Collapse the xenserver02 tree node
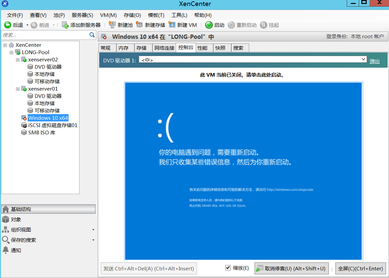Viewport: 389px width, 278px height. point(18,60)
